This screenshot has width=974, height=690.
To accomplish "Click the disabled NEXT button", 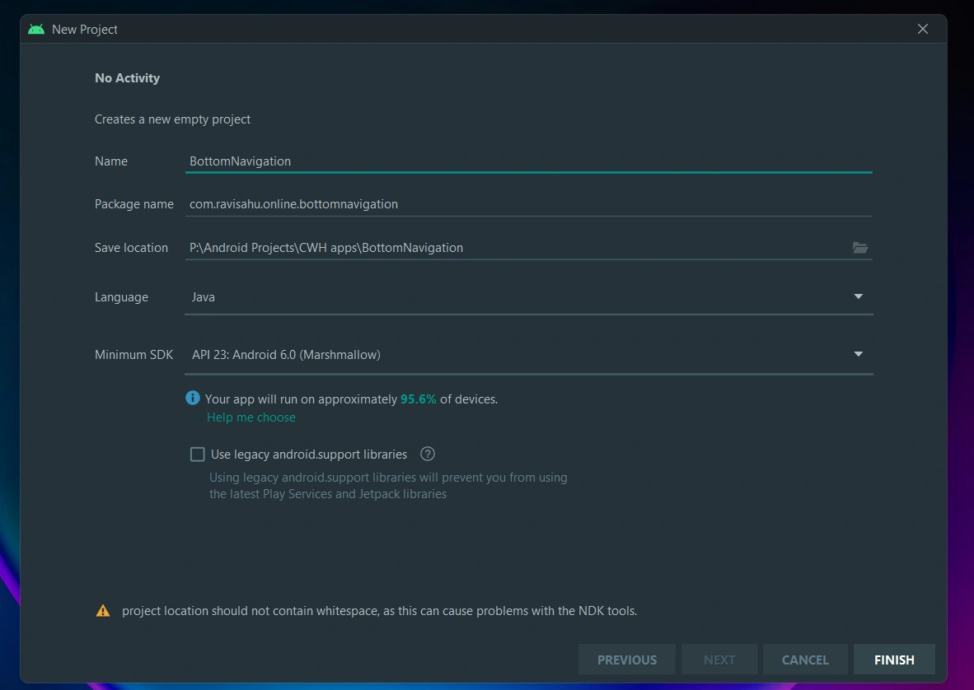I will [x=719, y=660].
